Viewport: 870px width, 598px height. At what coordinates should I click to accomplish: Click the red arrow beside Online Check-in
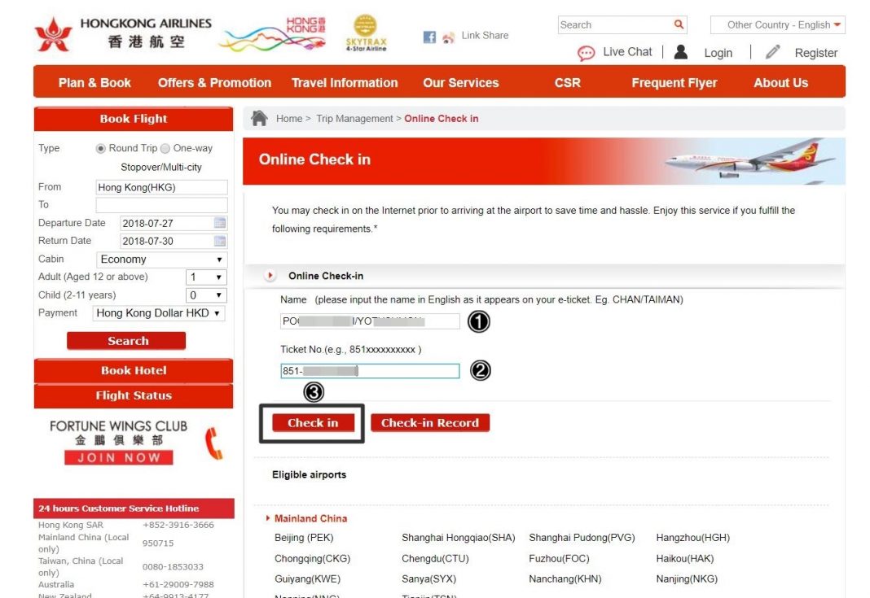[x=270, y=276]
